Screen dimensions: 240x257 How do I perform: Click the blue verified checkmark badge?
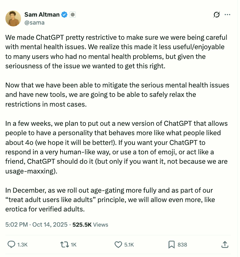[x=65, y=14]
